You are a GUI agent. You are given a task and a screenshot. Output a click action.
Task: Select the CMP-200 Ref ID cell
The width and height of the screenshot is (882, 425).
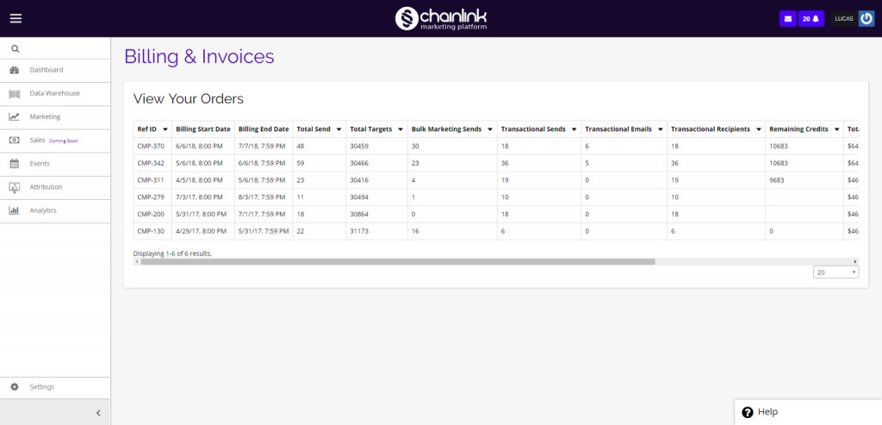coord(152,215)
